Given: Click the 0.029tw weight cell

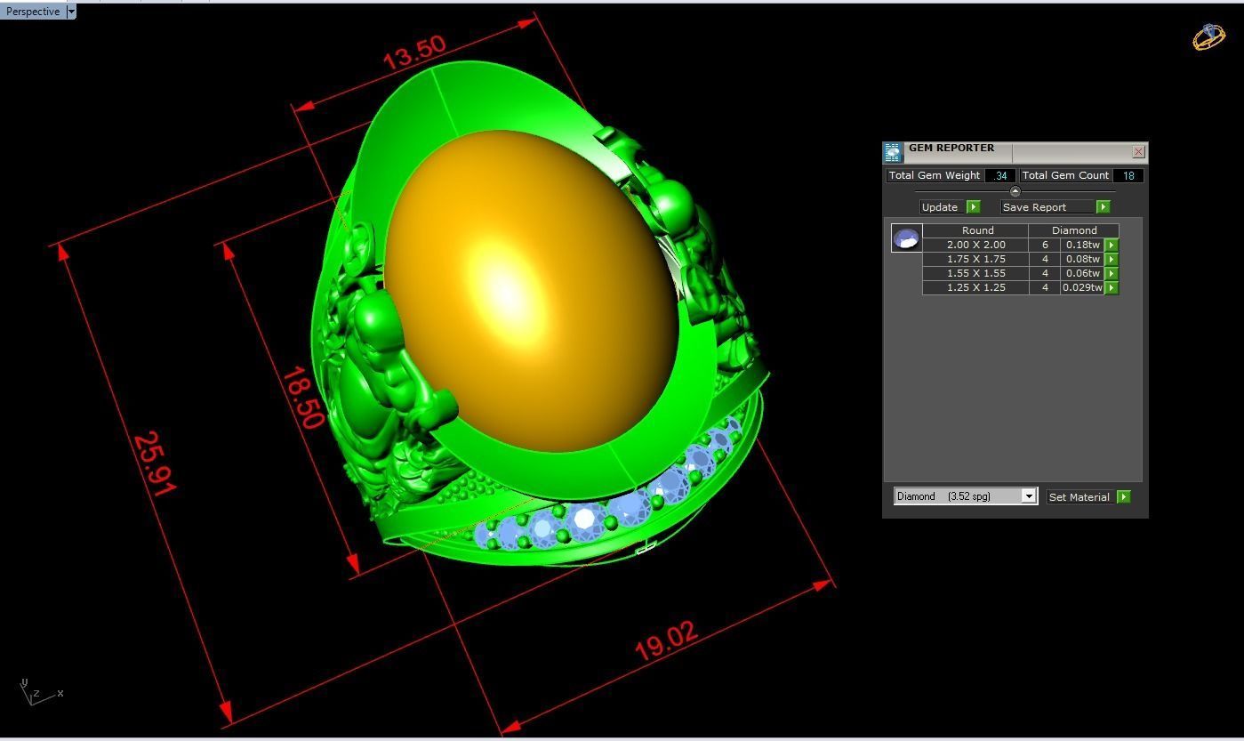Looking at the screenshot, I should [x=1082, y=287].
